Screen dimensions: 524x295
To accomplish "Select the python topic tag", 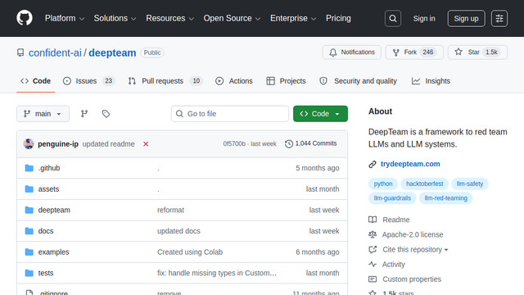I will (x=383, y=184).
